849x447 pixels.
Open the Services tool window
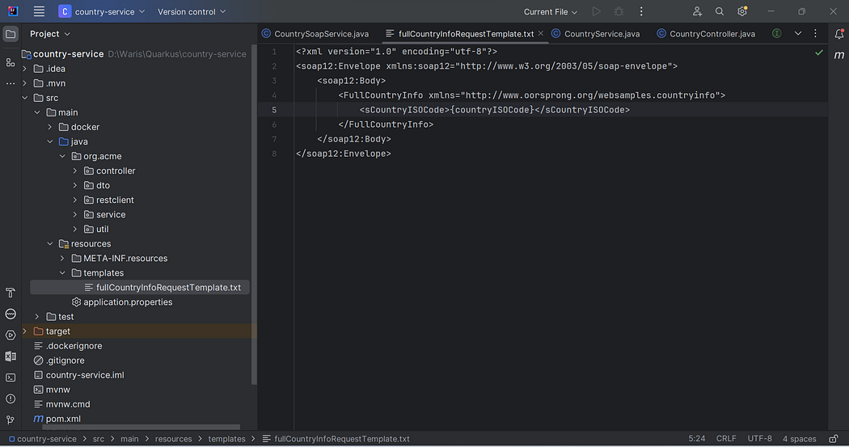[11, 314]
